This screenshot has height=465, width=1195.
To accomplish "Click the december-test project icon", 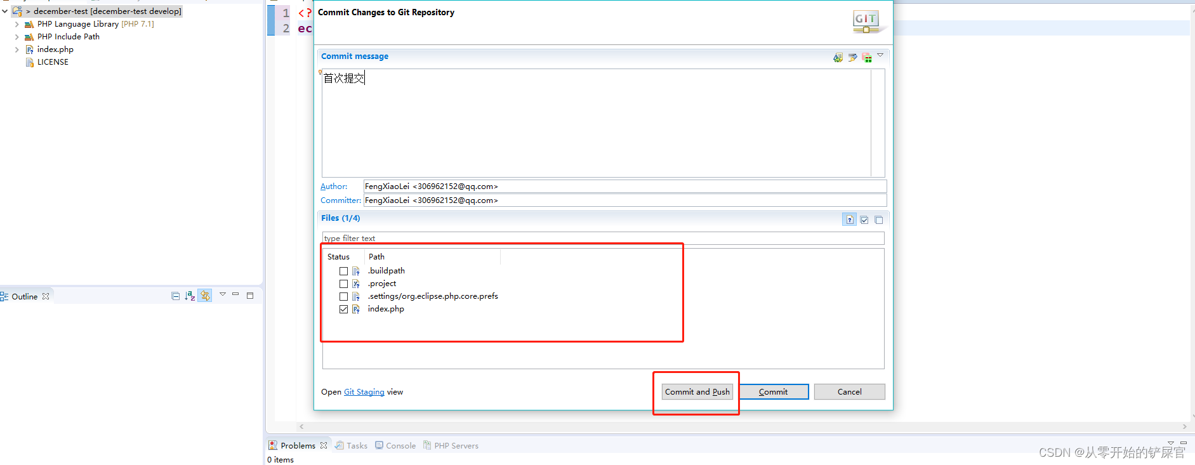I will tap(17, 11).
